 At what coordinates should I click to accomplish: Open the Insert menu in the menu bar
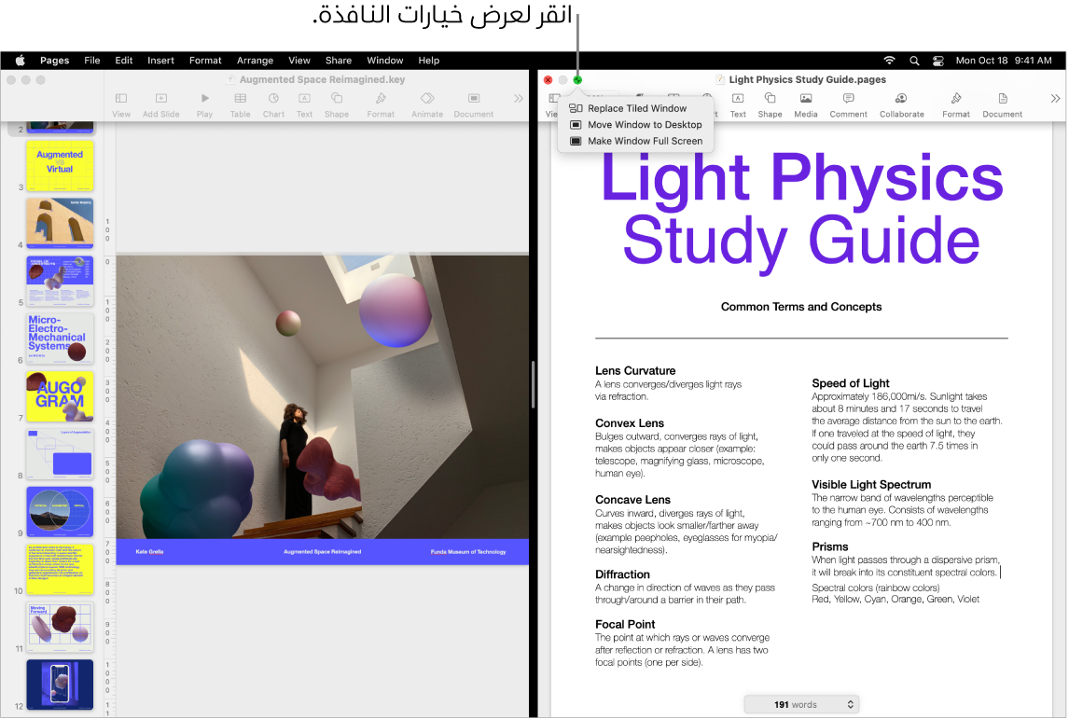click(160, 60)
